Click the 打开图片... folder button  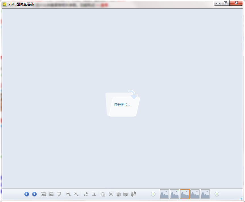click(122, 105)
